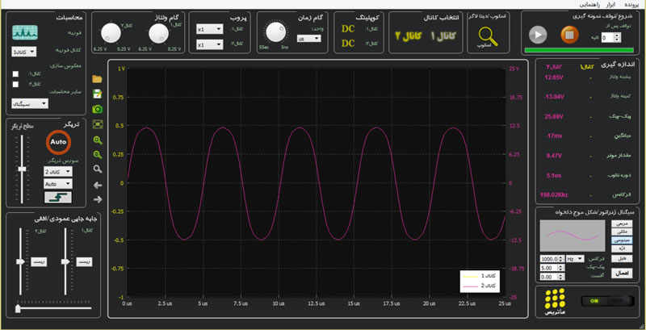Open the Fourier channel dropdown
This screenshot has height=330, width=646.
coord(24,52)
